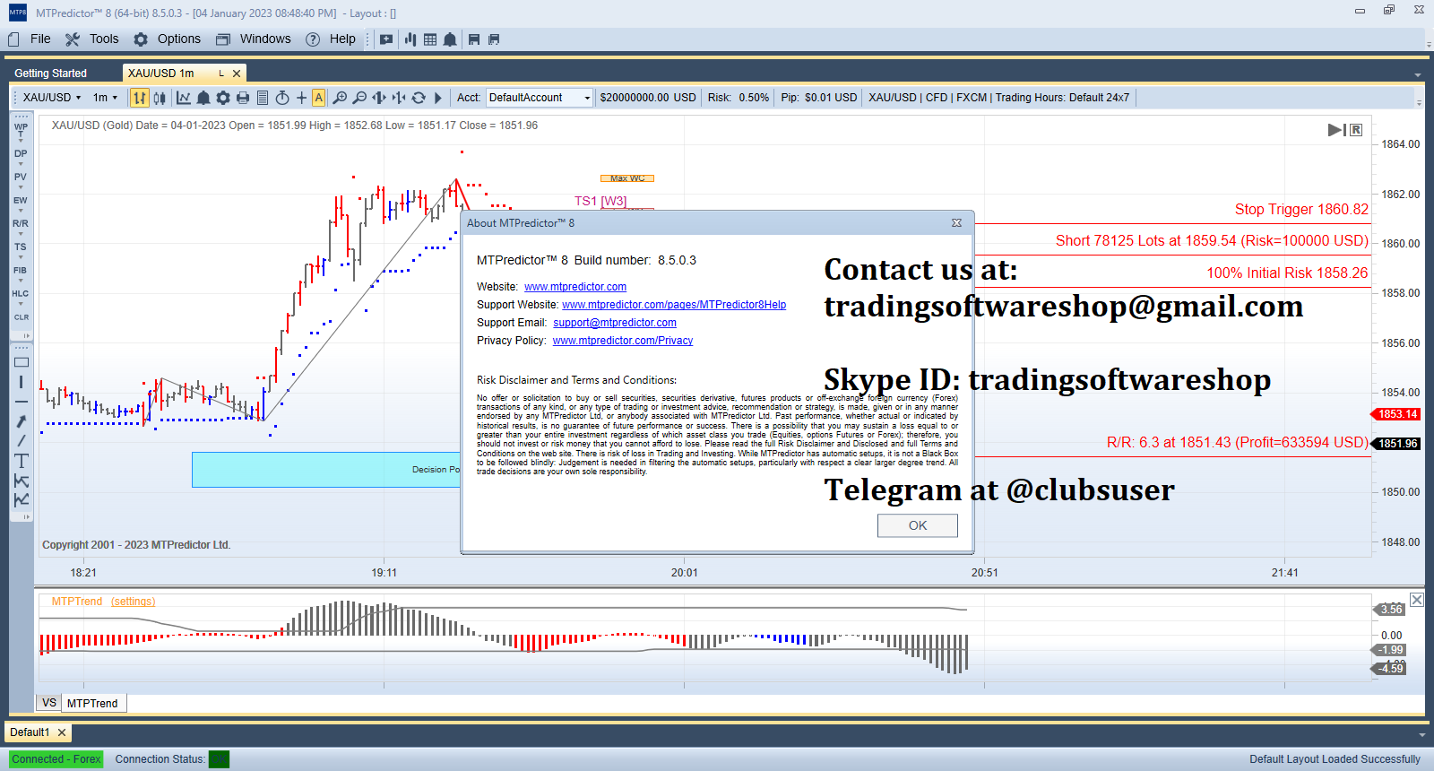The width and height of the screenshot is (1434, 771).
Task: Click the timer stopwatch icon
Action: coord(282,98)
